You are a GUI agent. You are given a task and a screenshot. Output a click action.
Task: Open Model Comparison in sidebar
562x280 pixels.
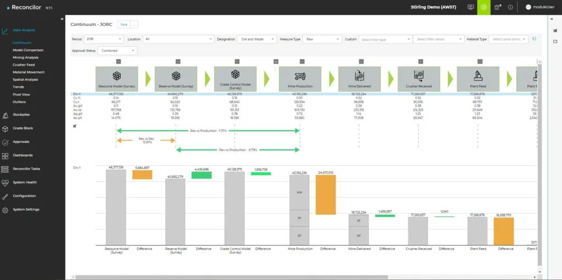(28, 50)
